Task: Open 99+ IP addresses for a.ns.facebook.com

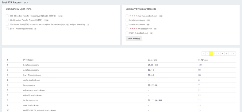Action: (x=200, y=70)
